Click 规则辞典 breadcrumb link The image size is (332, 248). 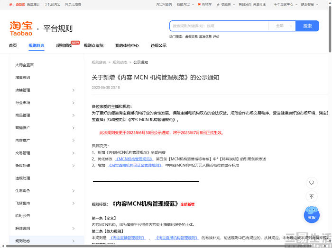[x=99, y=62]
